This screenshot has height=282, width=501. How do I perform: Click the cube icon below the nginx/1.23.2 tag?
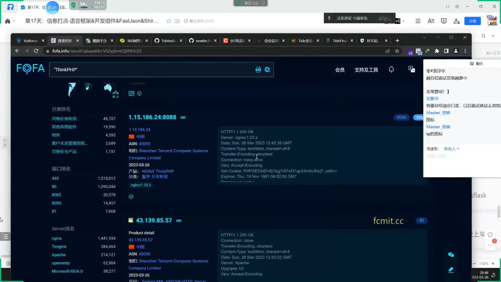[131, 197]
